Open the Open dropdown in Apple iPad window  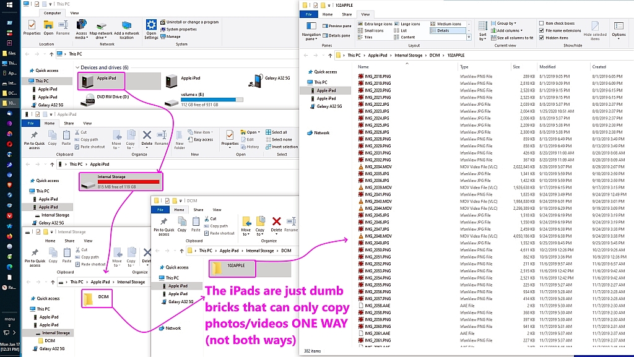pyautogui.click(x=250, y=132)
